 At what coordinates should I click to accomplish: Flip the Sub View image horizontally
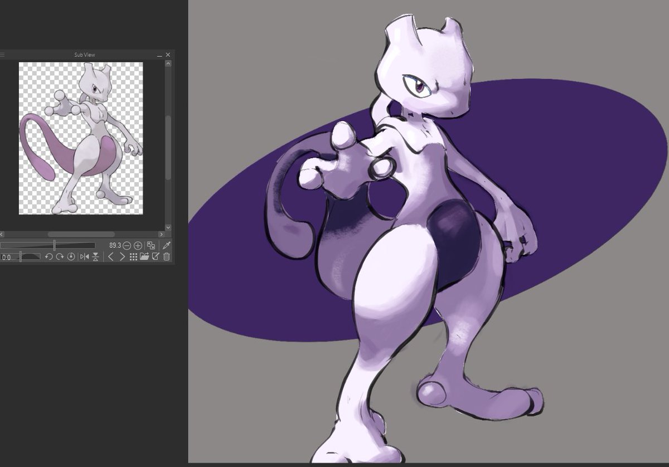pos(85,256)
